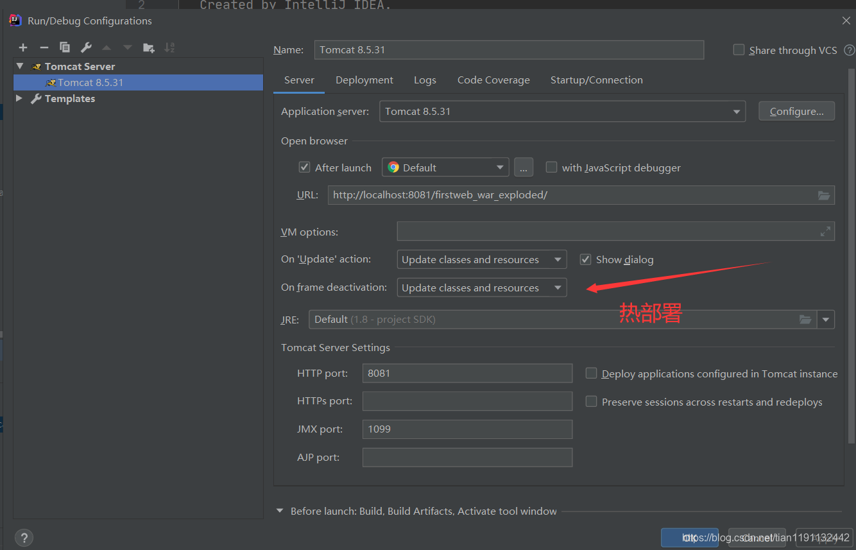856x550 pixels.
Task: Click the Name input field
Action: (509, 50)
